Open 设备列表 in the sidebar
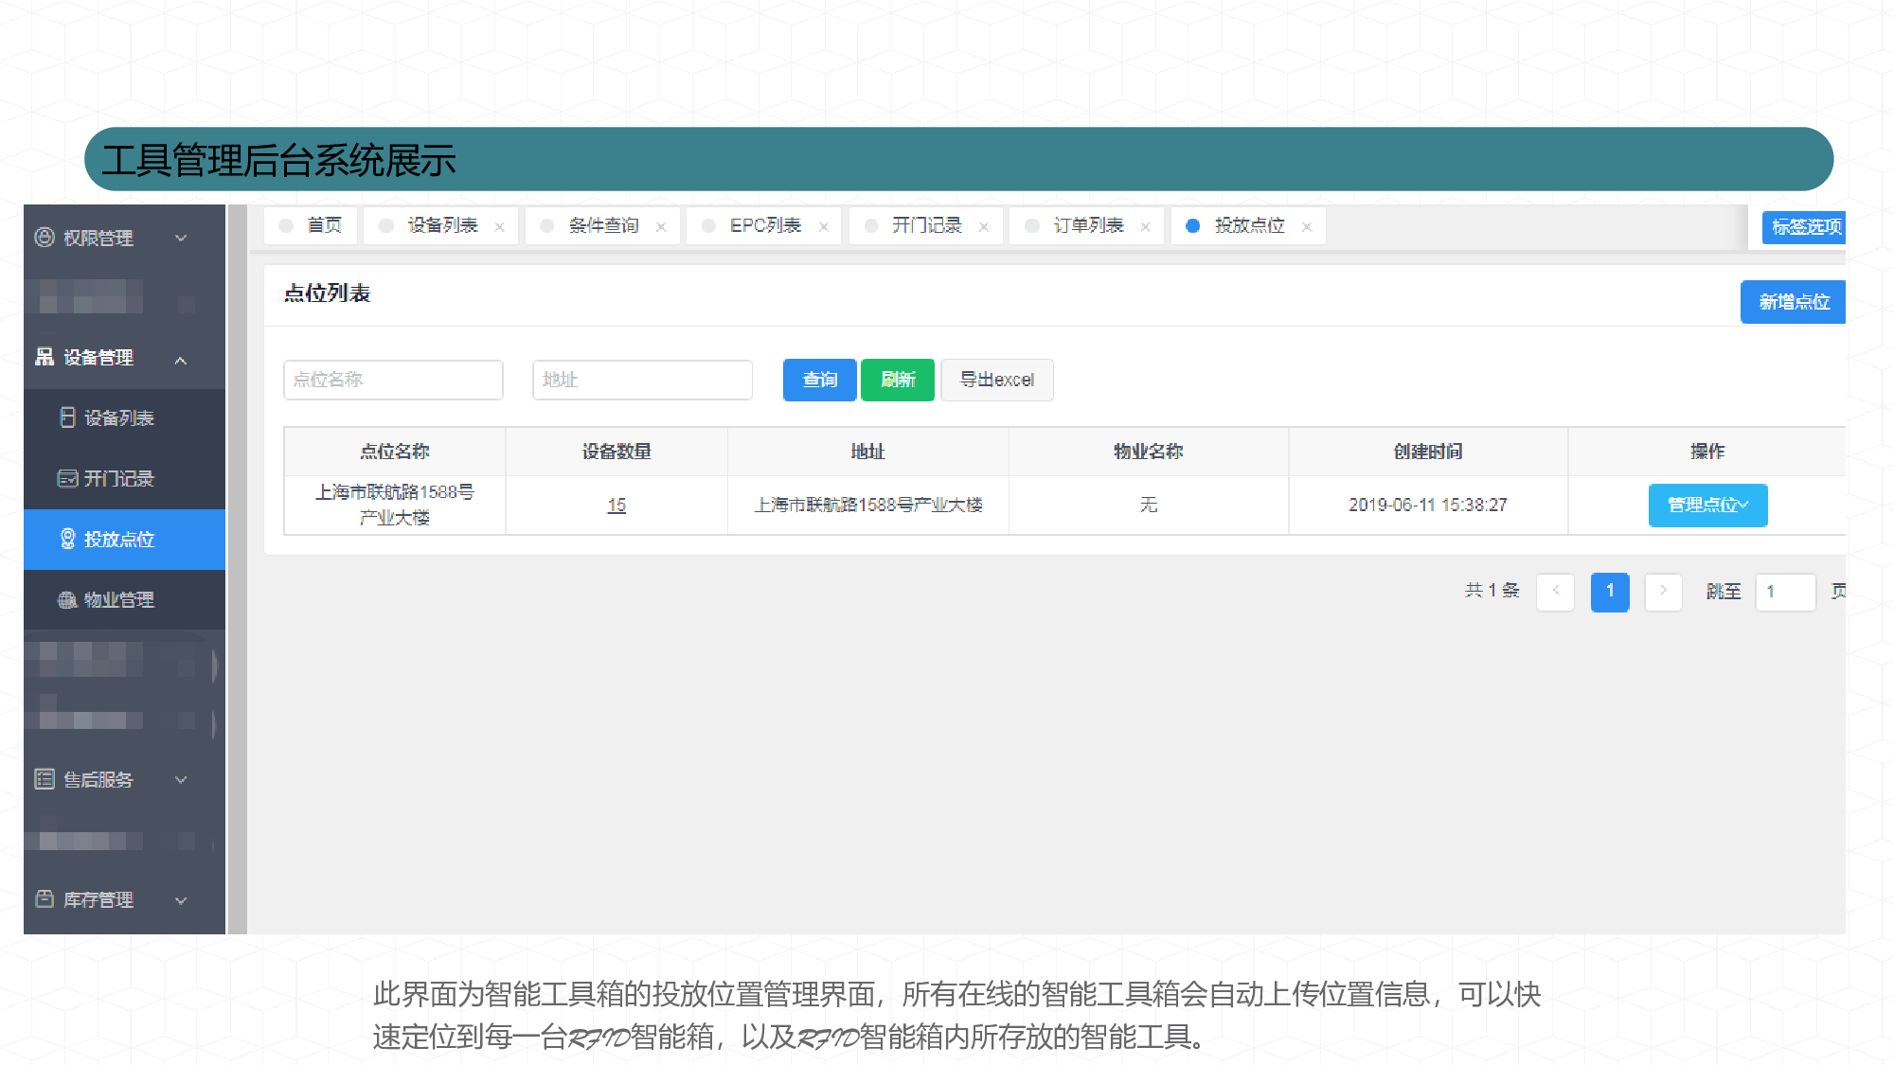 click(x=124, y=417)
